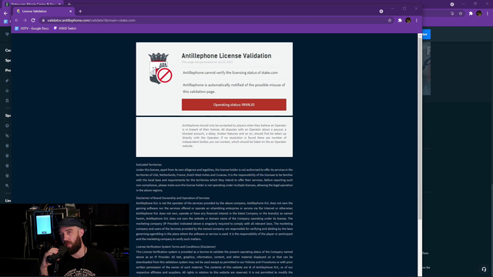The image size is (493, 277).
Task: Open three-dot menu in Stake.com window
Action: tap(488, 14)
